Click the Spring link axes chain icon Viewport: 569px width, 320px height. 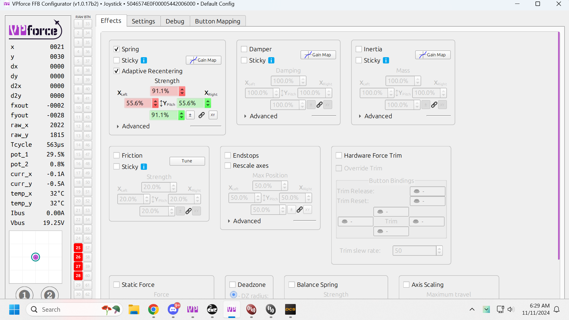202,115
